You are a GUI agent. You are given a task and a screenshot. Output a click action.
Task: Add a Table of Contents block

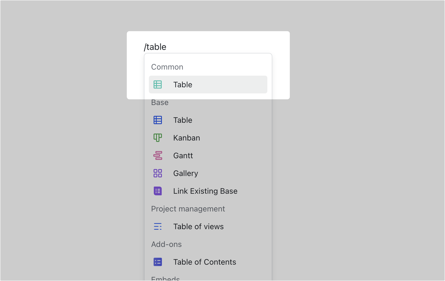pyautogui.click(x=205, y=262)
